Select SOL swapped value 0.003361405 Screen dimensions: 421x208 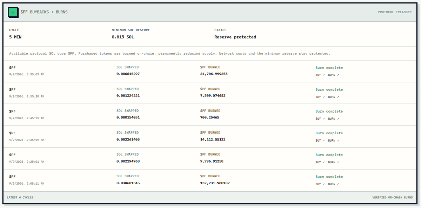point(128,139)
